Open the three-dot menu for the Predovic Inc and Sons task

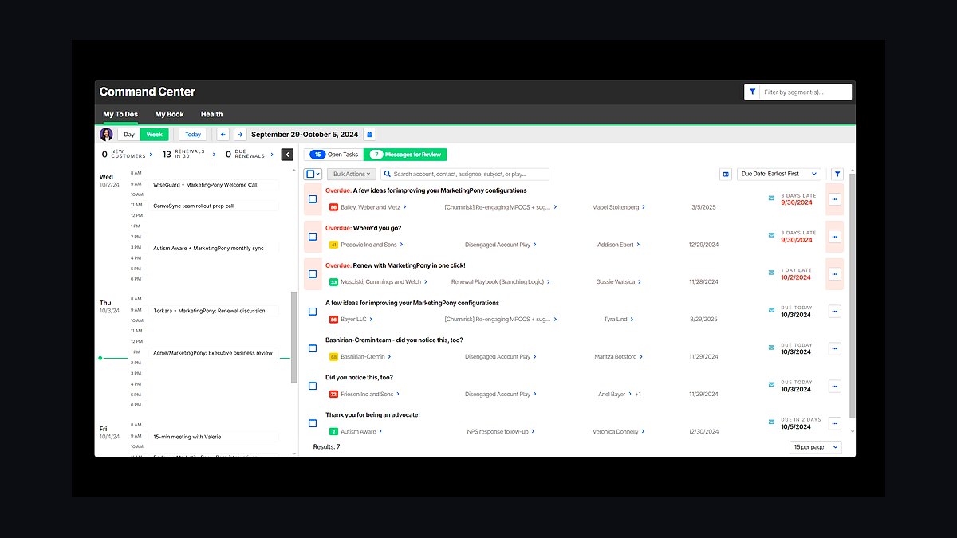(x=834, y=237)
